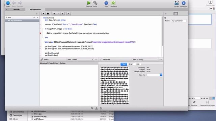Show the warnings triangle icon at bottom
Image resolution: width=216 pixels, height=121 pixels.
(97, 108)
